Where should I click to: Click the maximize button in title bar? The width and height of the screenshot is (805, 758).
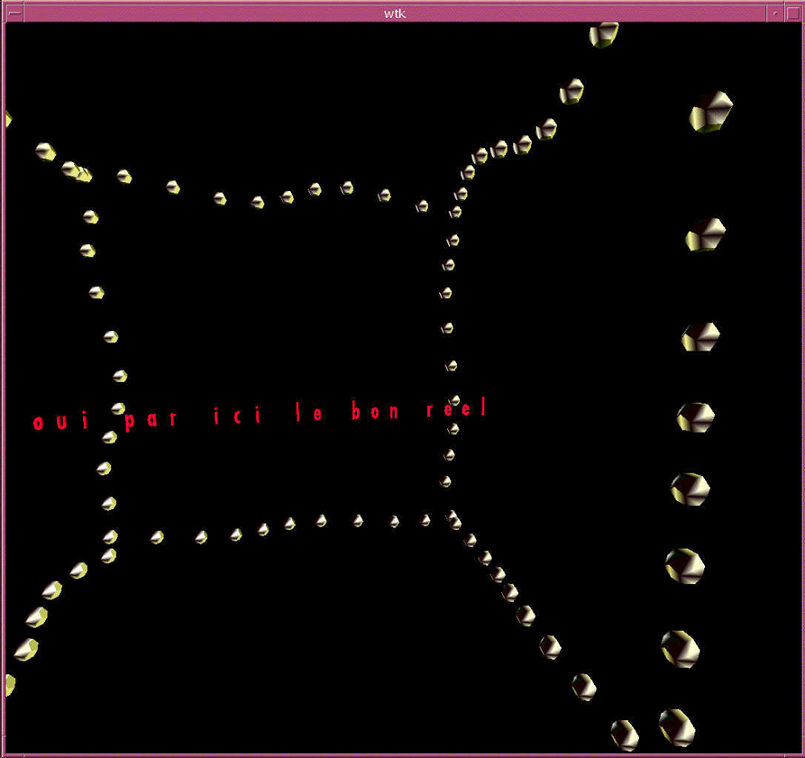coord(791,14)
